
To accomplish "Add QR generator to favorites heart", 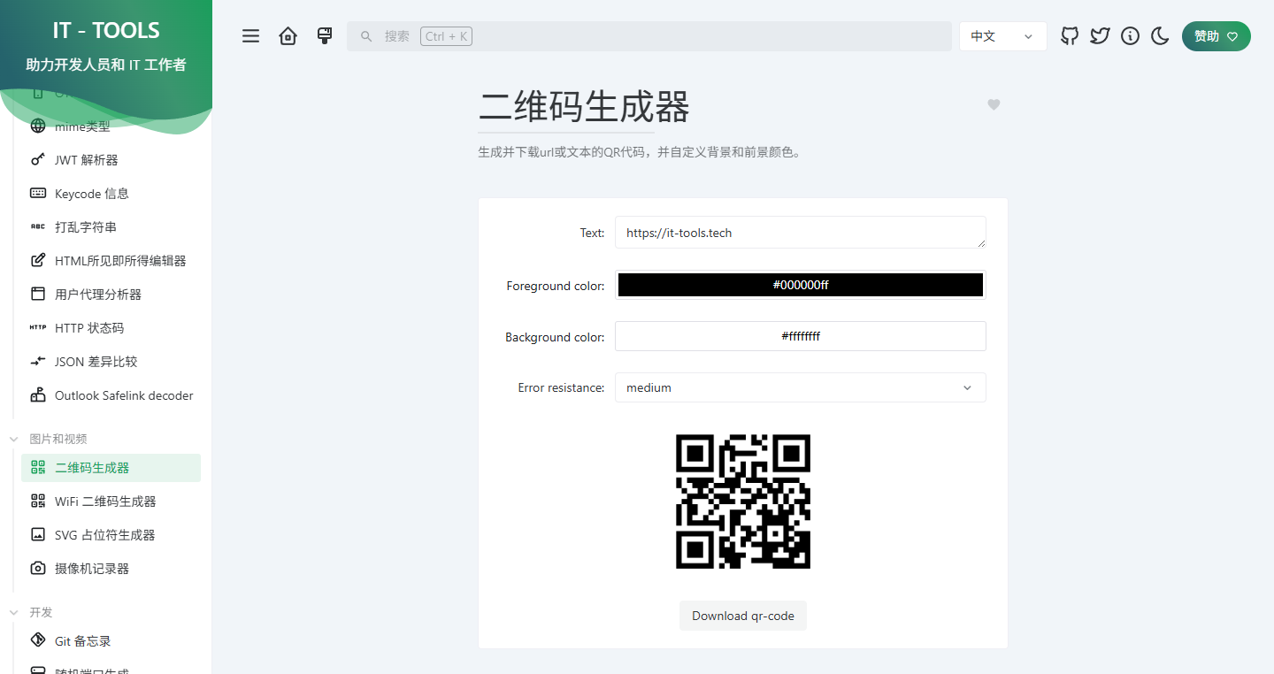I will (994, 105).
